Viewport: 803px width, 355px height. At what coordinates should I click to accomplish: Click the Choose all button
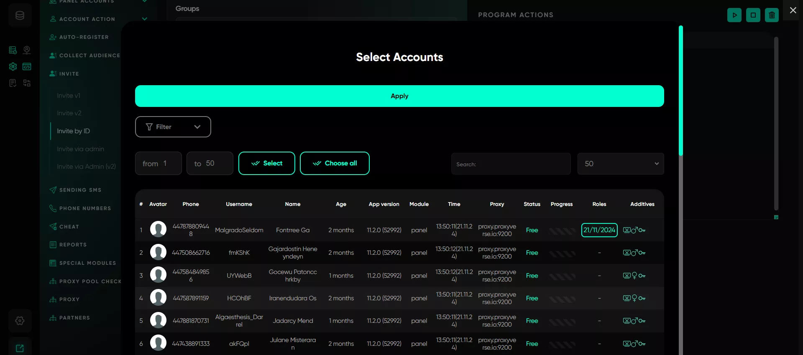click(x=335, y=163)
